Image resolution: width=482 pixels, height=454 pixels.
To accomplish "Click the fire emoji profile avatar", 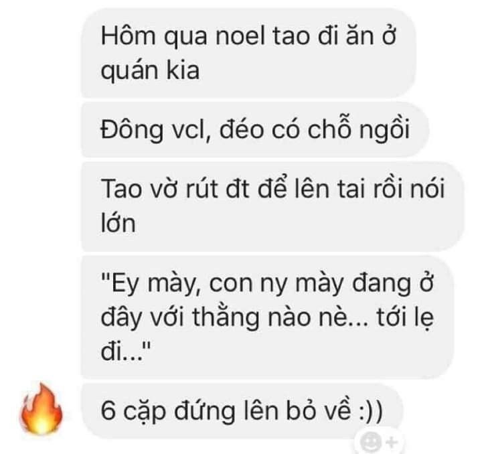I will [42, 409].
